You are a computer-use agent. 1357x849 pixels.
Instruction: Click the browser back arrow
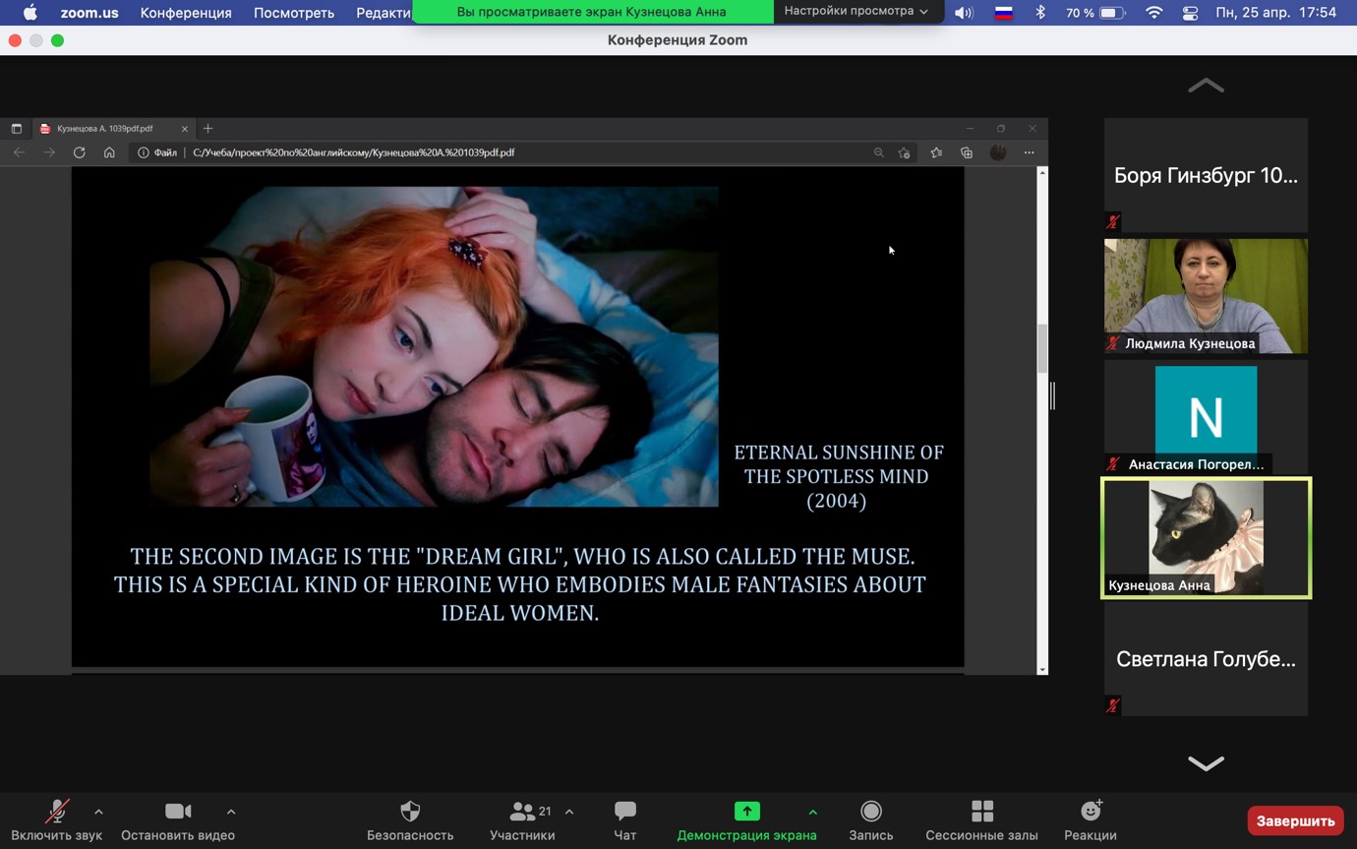19,152
